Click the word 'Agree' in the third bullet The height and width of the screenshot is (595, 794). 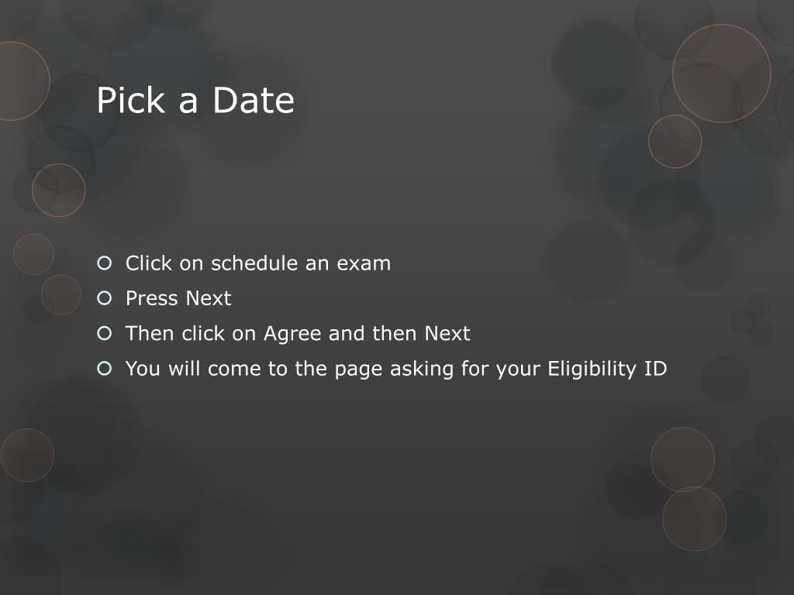[x=292, y=335]
